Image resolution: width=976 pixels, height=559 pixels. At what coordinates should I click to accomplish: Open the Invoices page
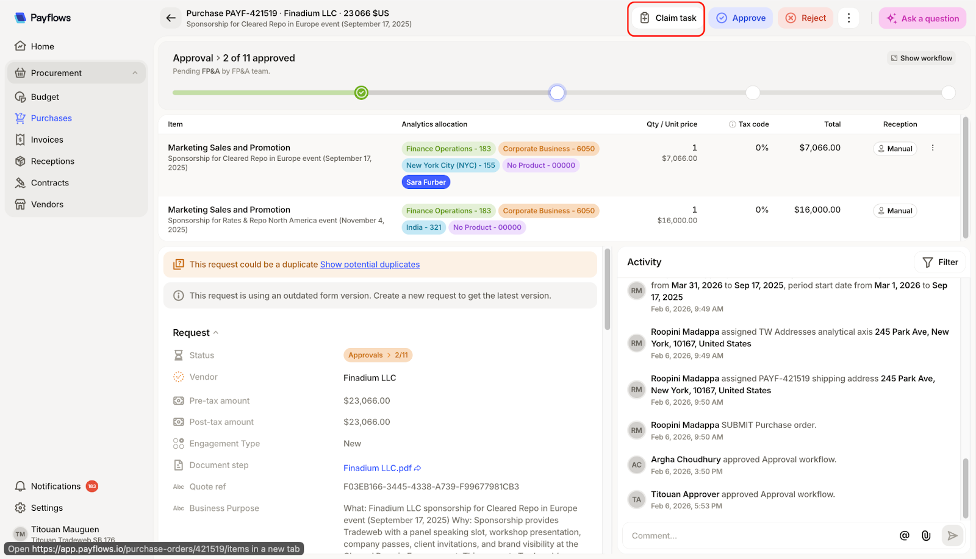(x=47, y=140)
